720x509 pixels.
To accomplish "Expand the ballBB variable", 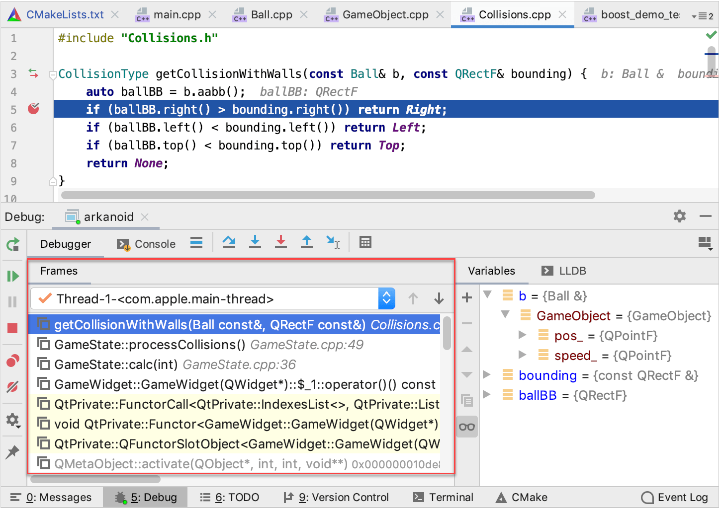I will click(x=487, y=394).
